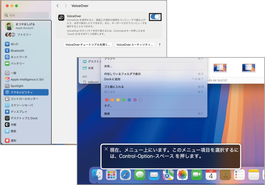Apply the blue tag color
This screenshot has width=265, height=185.
coord(129,100)
